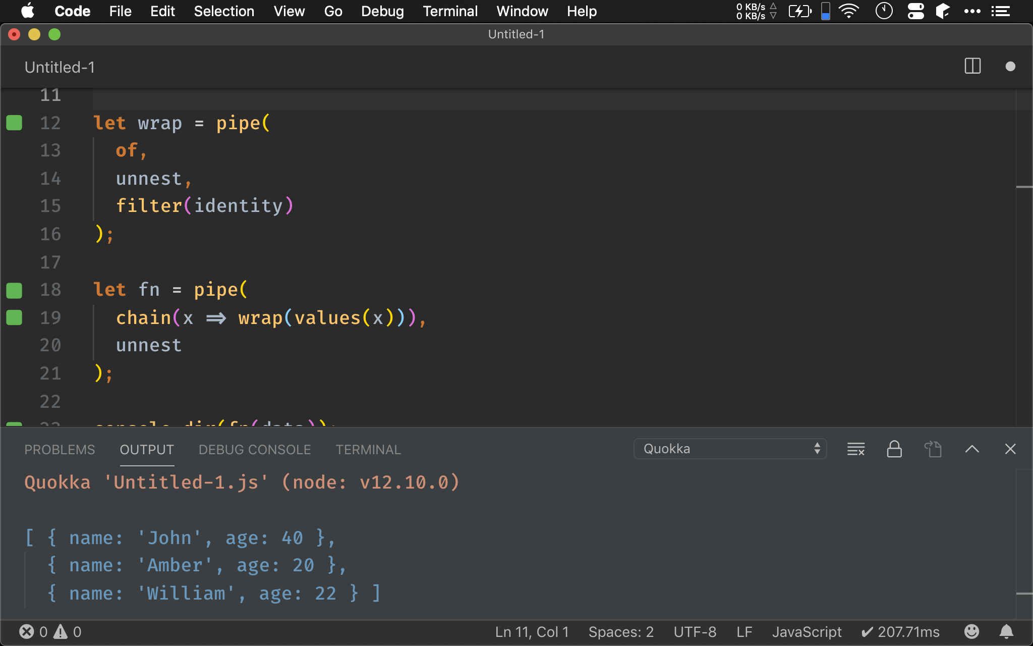The width and height of the screenshot is (1033, 646).
Task: Click 'let wrap = pipe(' on line 12
Action: coord(182,123)
